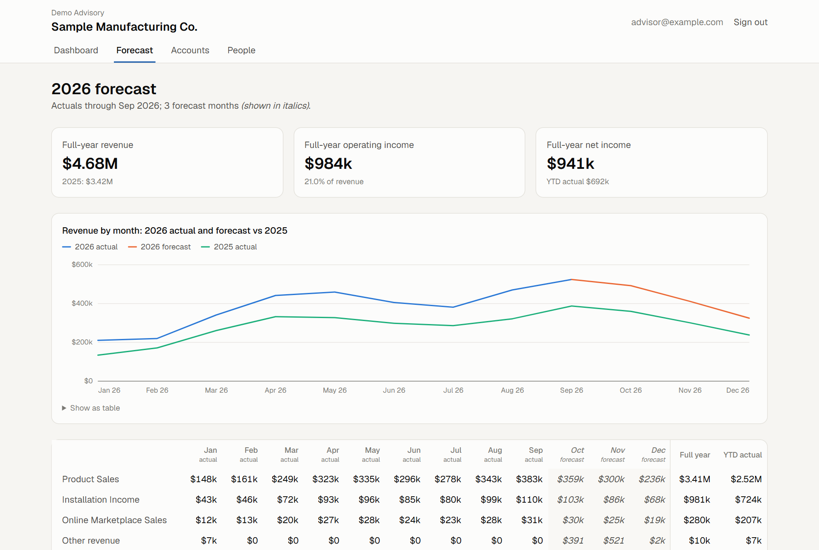Click Other revenue November forecast $521
Image resolution: width=819 pixels, height=550 pixels.
[614, 541]
